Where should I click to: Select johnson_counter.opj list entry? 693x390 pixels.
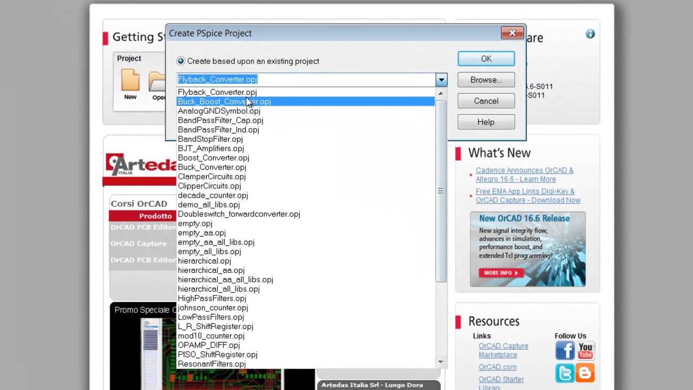click(x=306, y=308)
